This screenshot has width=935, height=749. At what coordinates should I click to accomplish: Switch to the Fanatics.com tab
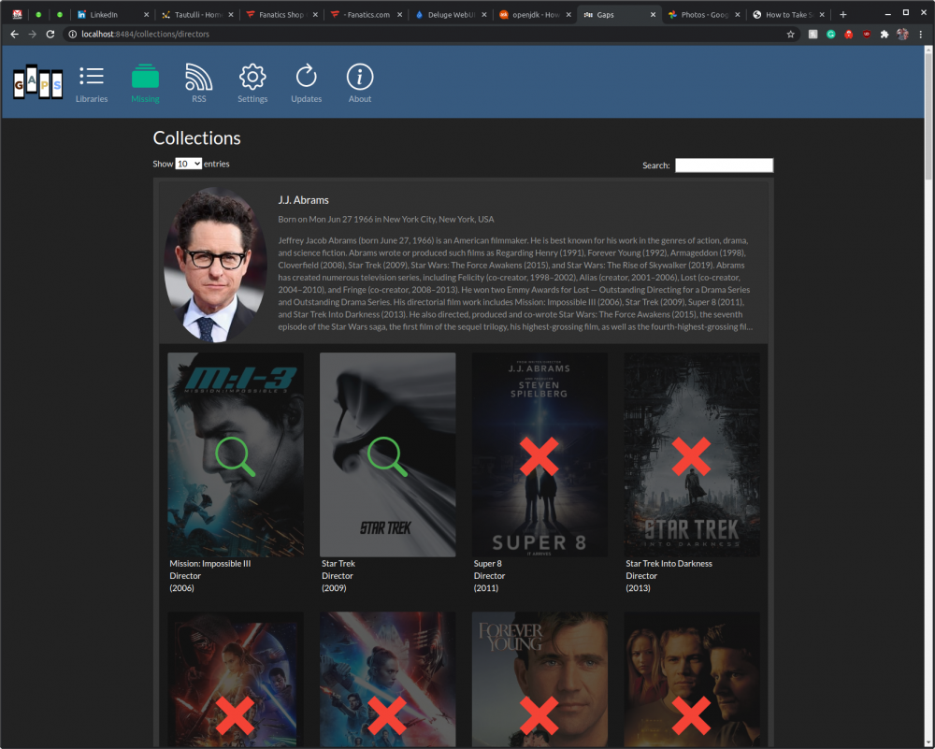(367, 14)
